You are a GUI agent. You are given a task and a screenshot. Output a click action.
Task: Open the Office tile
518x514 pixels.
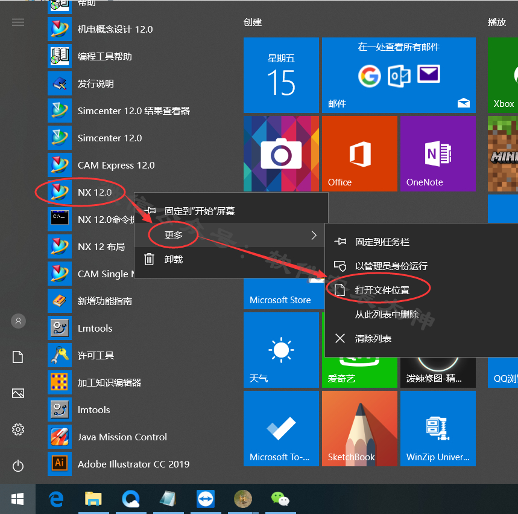click(359, 153)
